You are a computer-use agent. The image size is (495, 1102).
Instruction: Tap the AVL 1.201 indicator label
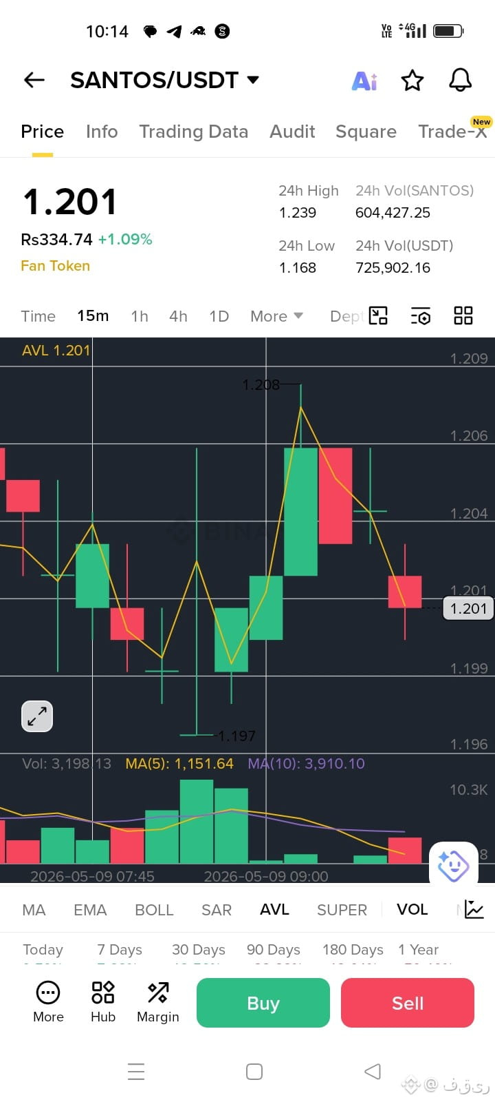(x=56, y=350)
